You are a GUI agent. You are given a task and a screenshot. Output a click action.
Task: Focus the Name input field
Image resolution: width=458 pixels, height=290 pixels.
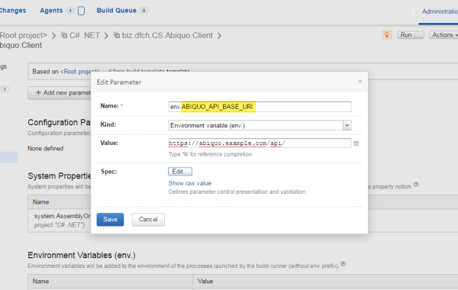[x=260, y=107]
